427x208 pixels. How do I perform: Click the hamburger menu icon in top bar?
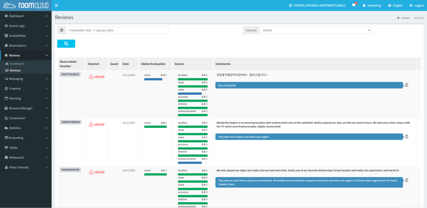tap(56, 5)
